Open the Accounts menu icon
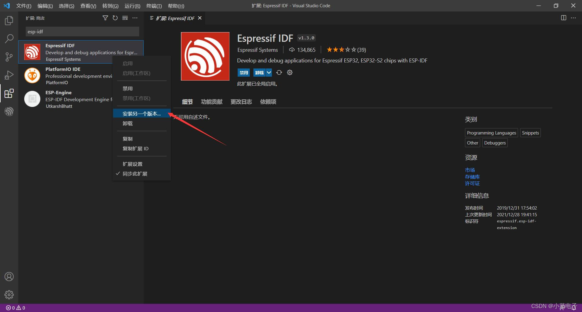The image size is (582, 312). pos(9,277)
